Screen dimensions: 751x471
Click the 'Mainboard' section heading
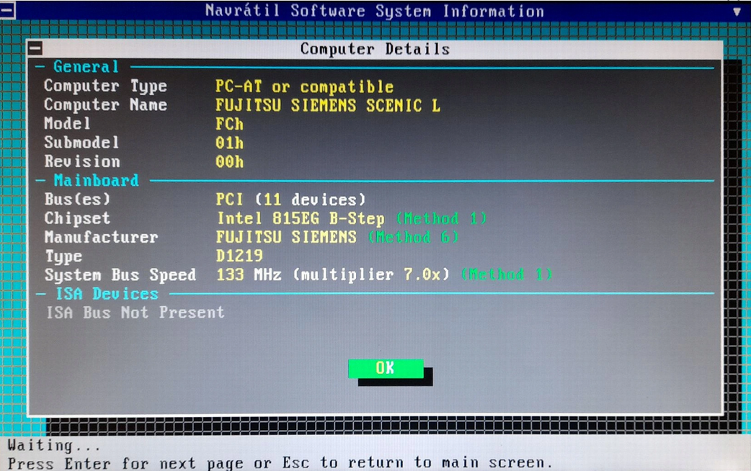[x=96, y=181]
